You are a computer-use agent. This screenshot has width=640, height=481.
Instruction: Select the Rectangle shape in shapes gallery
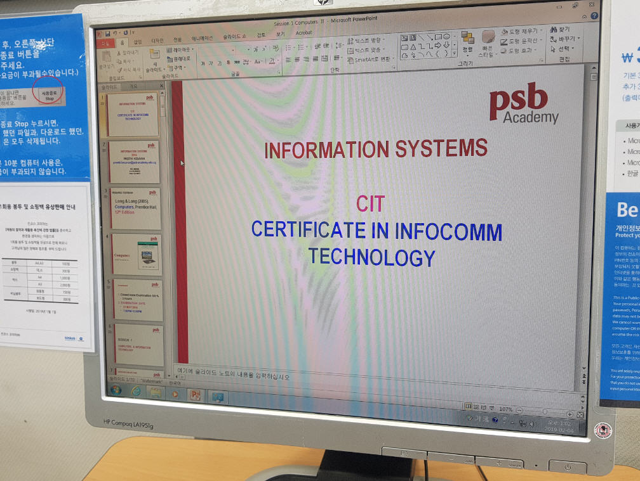pos(438,37)
